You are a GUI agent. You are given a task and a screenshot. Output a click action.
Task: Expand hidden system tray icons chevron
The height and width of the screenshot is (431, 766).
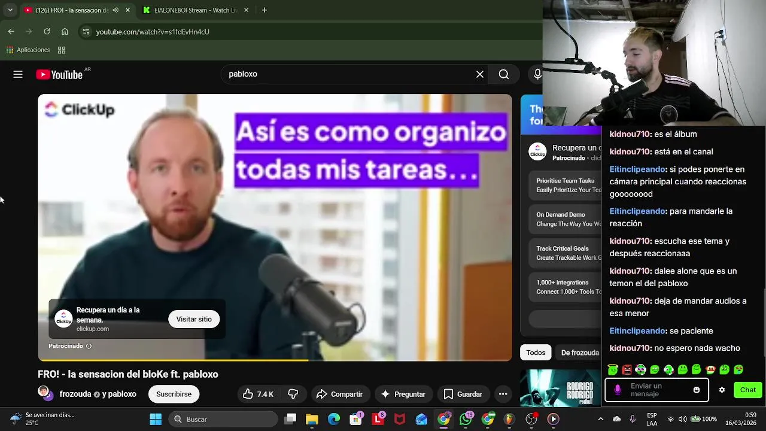(x=601, y=419)
